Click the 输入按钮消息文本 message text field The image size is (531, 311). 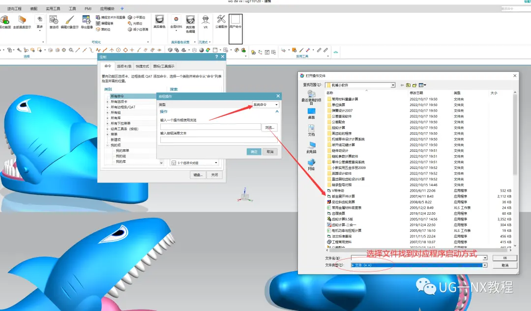click(x=218, y=140)
